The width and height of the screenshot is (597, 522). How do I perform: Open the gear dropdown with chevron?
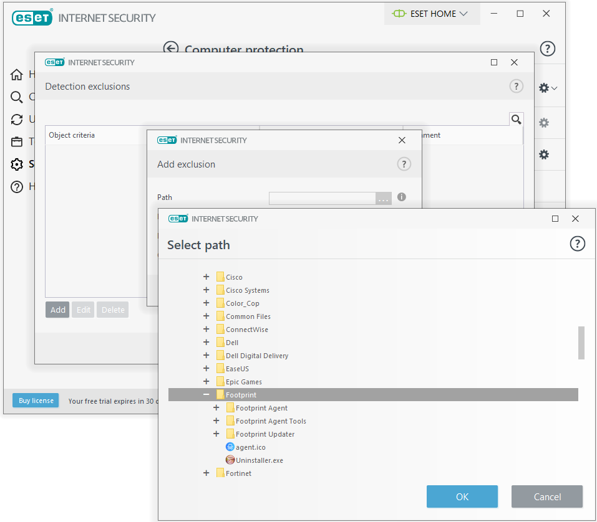coord(548,88)
